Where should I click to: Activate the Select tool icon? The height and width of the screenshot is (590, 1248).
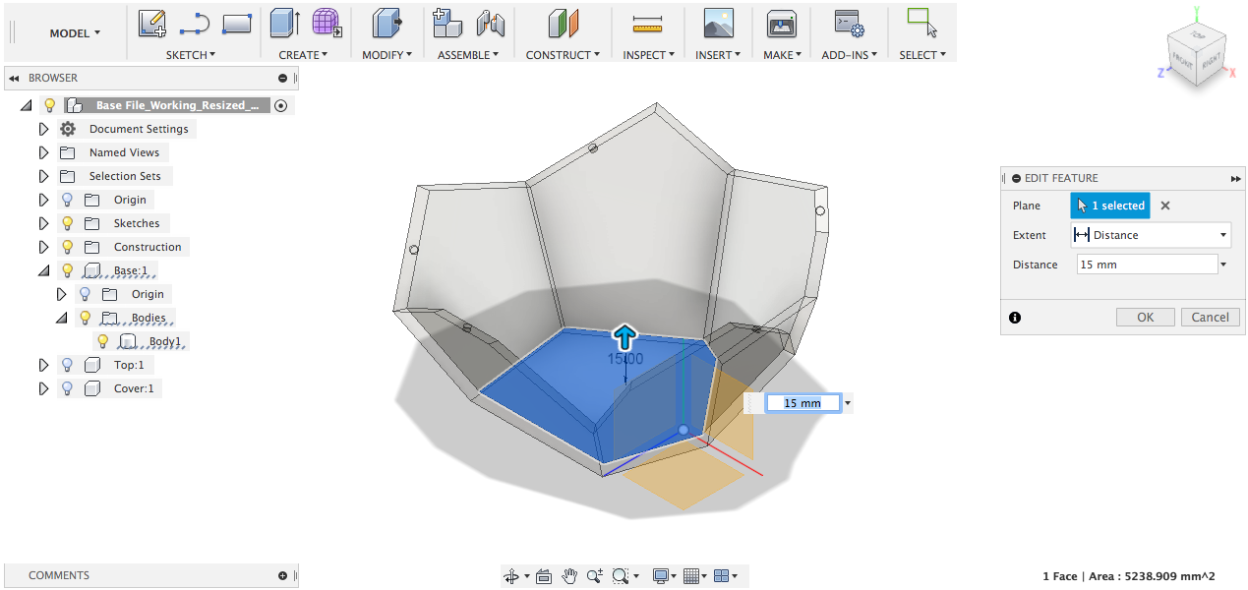(921, 23)
